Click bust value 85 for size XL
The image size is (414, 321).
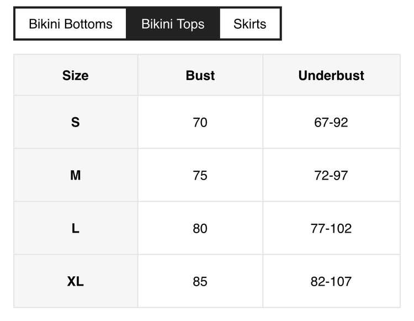tap(200, 281)
